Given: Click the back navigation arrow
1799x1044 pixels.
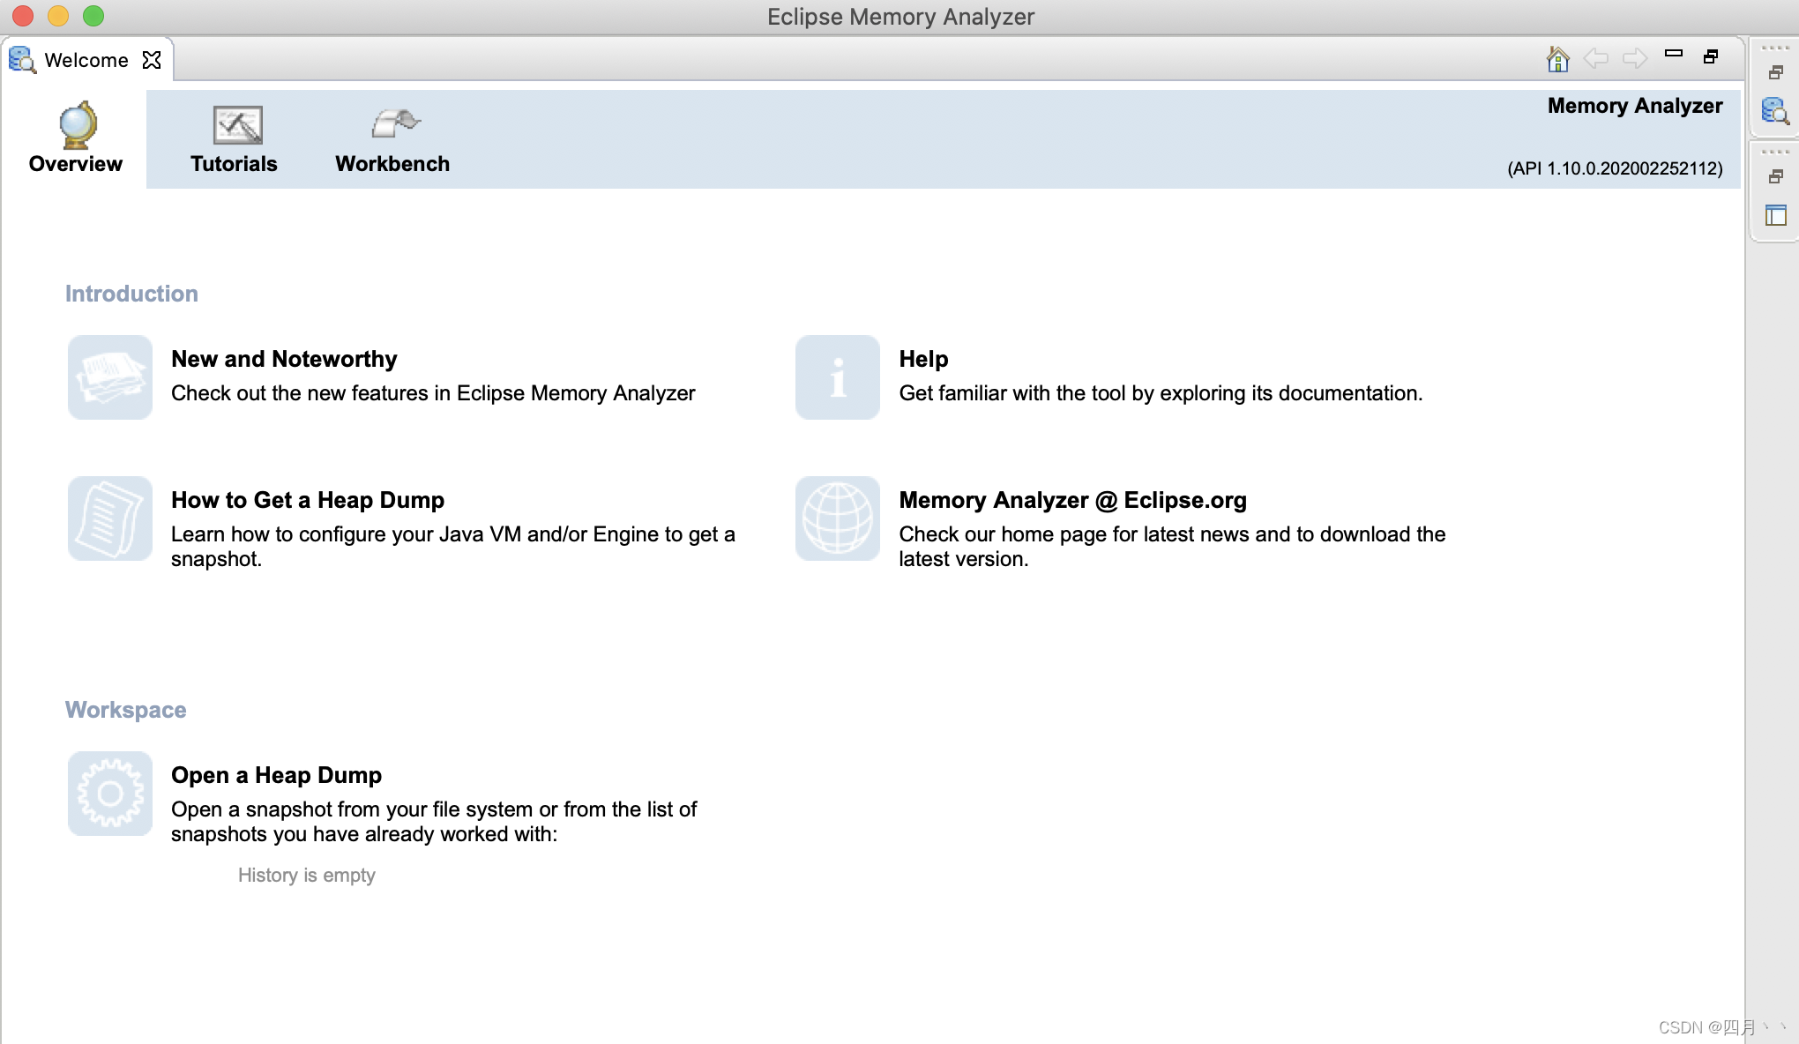Looking at the screenshot, I should coord(1596,59).
